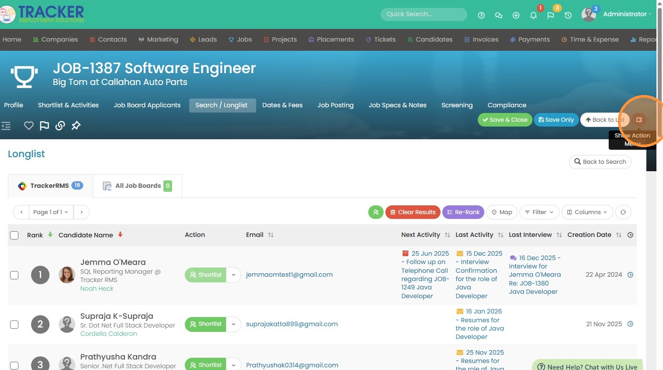
Task: Open the help question mark icon
Action: (481, 15)
